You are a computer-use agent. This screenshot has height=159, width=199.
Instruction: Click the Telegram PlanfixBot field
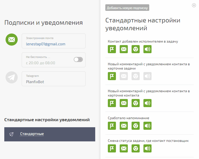(x=54, y=79)
